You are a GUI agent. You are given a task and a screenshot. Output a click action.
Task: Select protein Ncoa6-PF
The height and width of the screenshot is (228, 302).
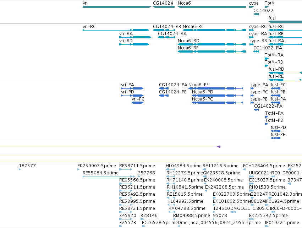(x=216, y=88)
